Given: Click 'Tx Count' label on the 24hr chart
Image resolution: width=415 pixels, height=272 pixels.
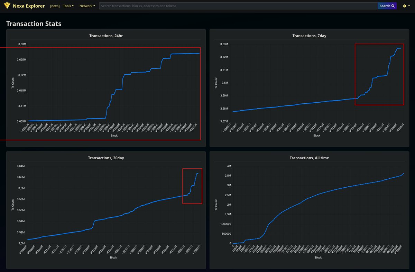Looking at the screenshot, I should [x=13, y=83].
